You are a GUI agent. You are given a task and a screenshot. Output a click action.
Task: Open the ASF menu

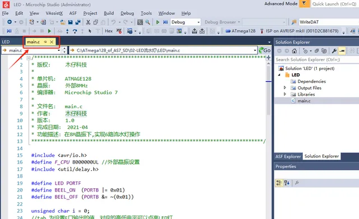[x=73, y=13]
